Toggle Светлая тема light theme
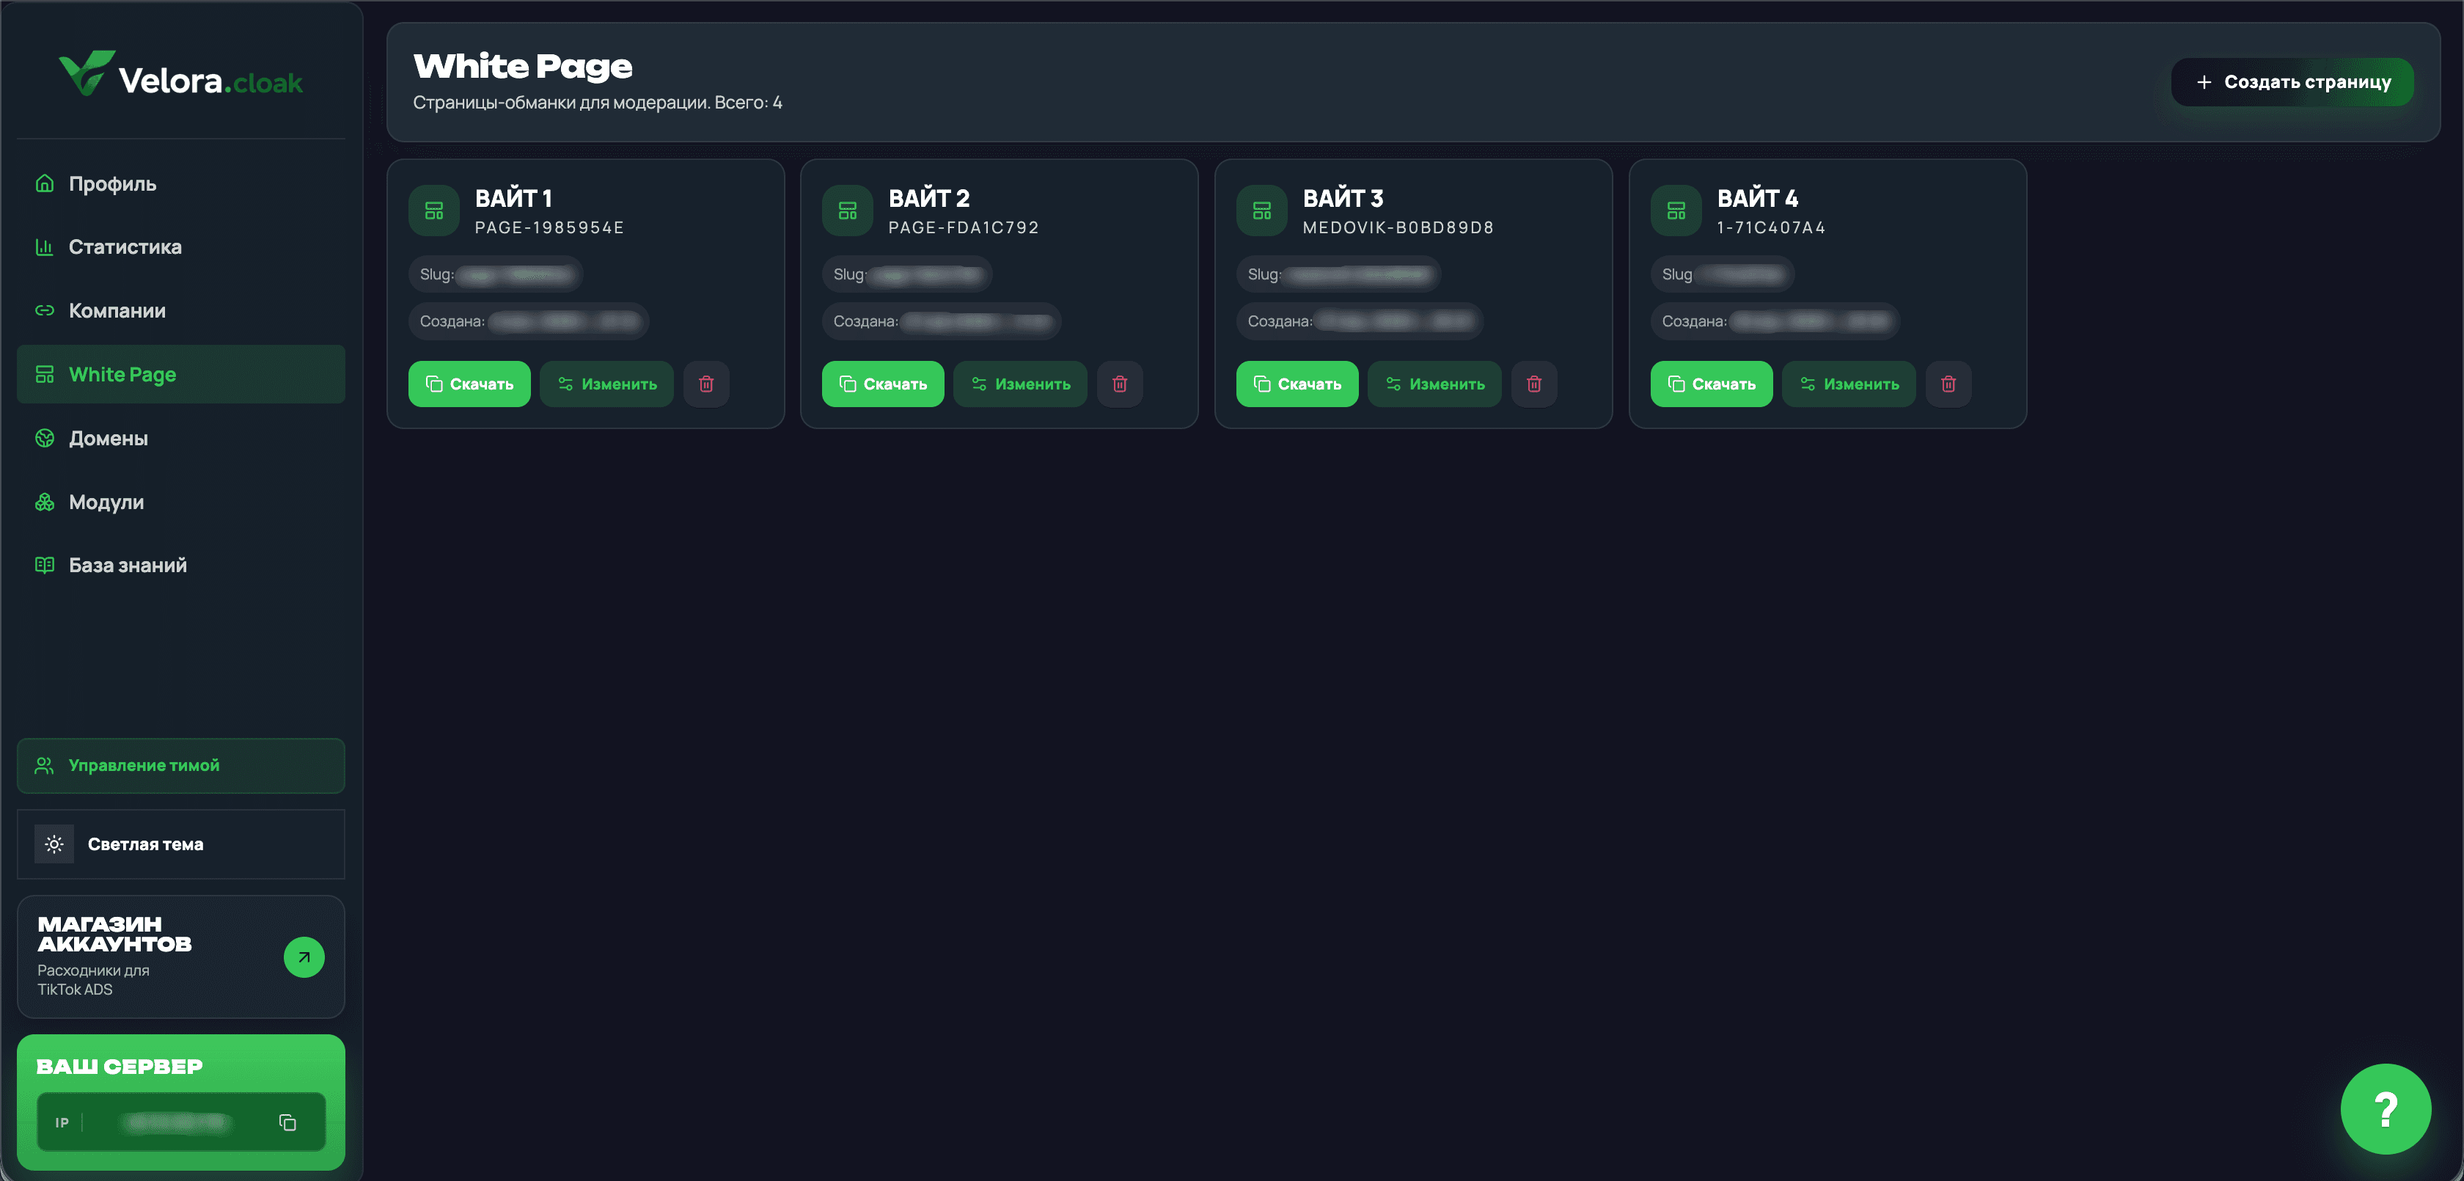The height and width of the screenshot is (1181, 2464). pyautogui.click(x=181, y=844)
